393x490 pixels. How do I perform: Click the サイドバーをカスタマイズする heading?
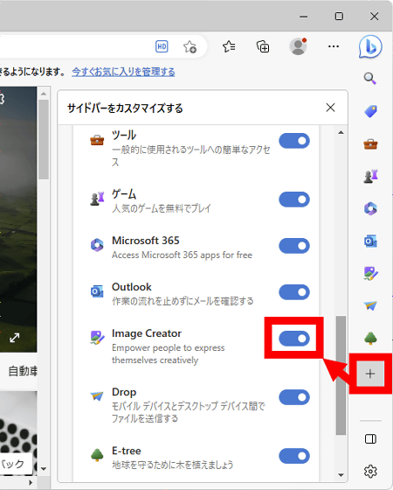point(125,108)
